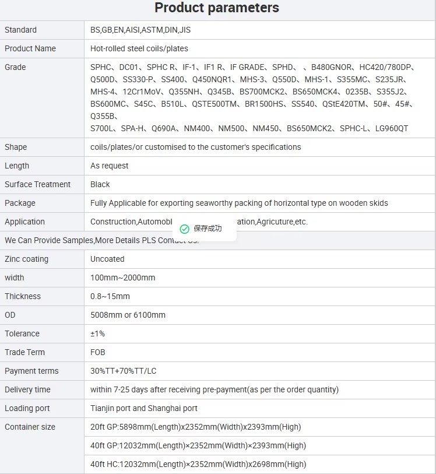The height and width of the screenshot is (474, 436).
Task: Click the Package row label
Action: coord(20,203)
